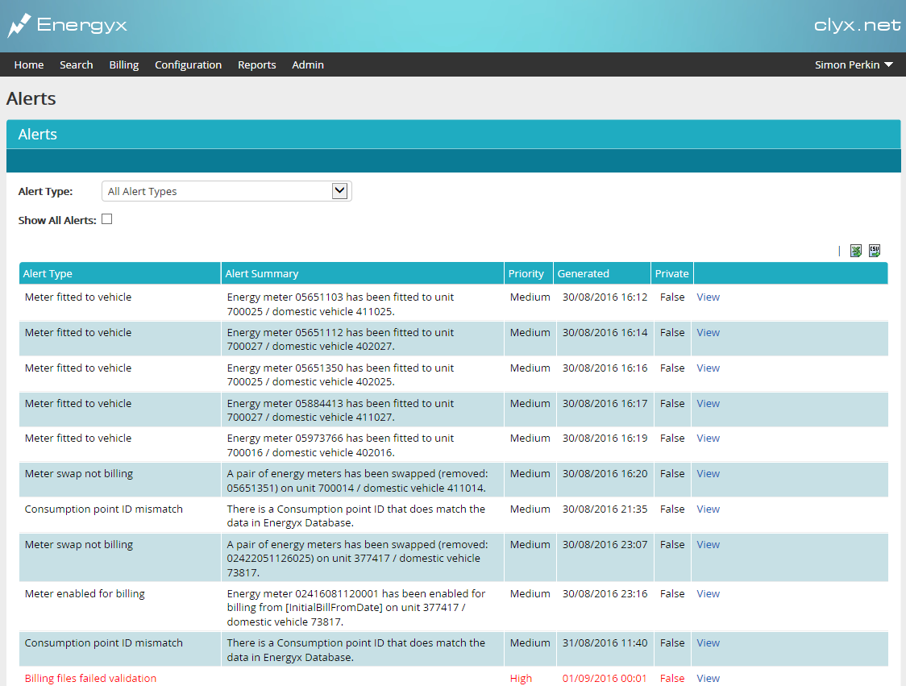Viewport: 906px width, 686px height.
Task: View the alert generated 30/08/2016 16:12
Action: pyautogui.click(x=708, y=297)
